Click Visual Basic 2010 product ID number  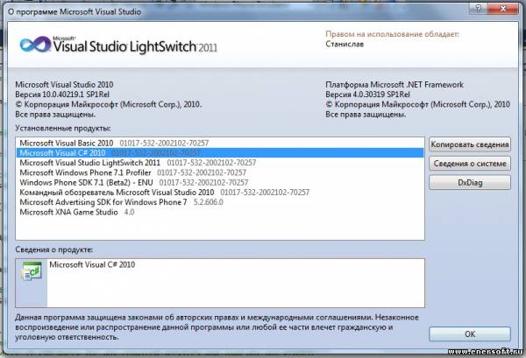[x=164, y=143]
